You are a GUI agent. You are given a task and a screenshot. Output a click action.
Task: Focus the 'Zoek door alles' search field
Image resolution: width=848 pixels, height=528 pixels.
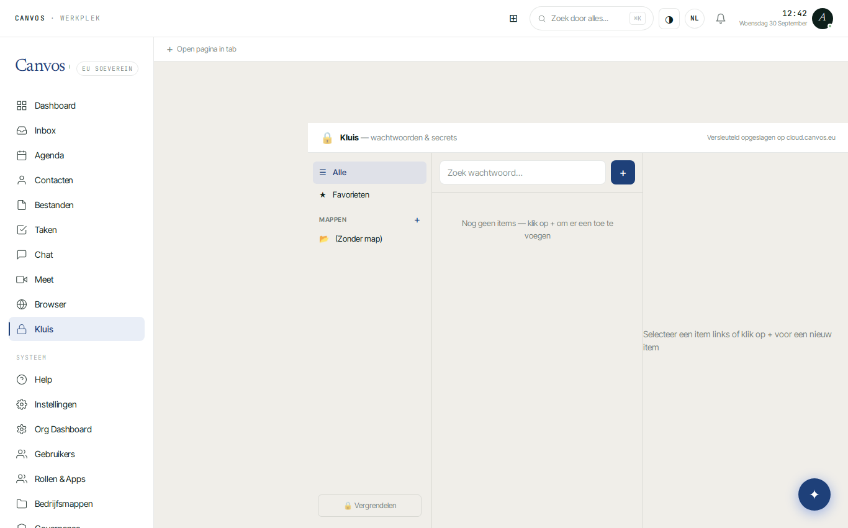pyautogui.click(x=591, y=19)
